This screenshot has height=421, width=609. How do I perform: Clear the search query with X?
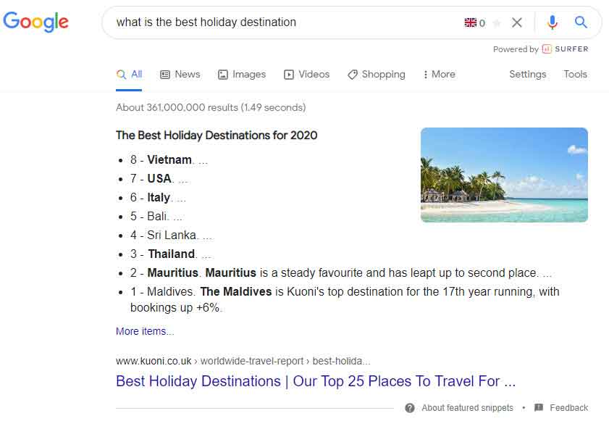(517, 22)
